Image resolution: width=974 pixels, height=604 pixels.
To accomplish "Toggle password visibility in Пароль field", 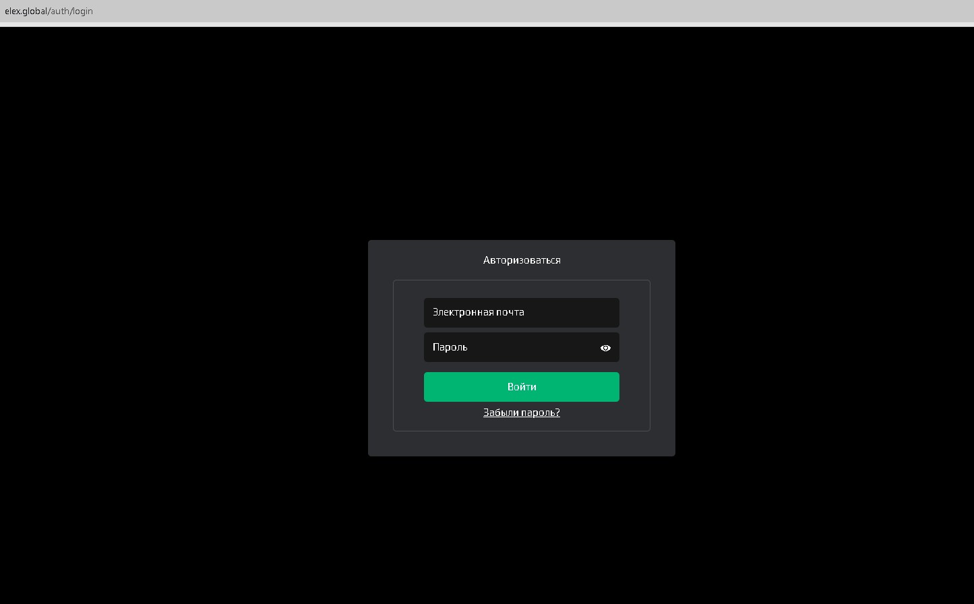I will point(605,348).
